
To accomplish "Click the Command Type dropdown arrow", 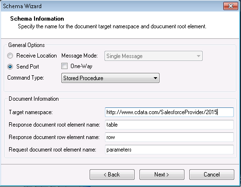I will [155, 78].
